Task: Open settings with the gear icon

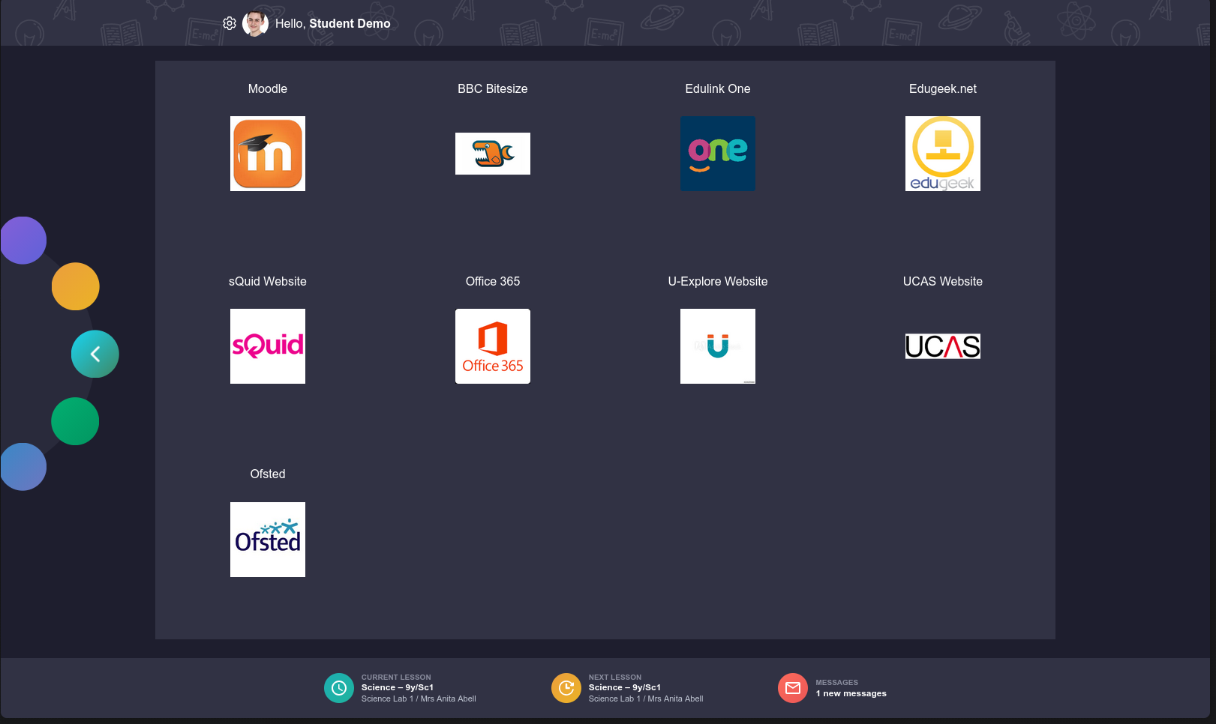Action: pos(230,23)
